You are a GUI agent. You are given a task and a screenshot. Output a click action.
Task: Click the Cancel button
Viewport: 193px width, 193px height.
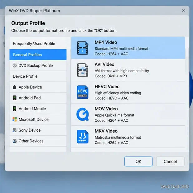(170, 162)
